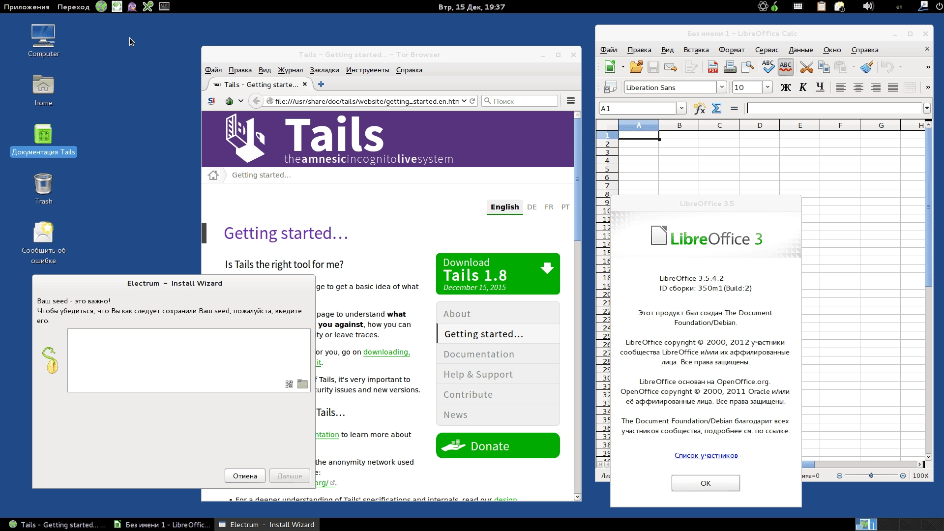Toggle Bold (Ж) formatting in Calc
Image resolution: width=944 pixels, height=531 pixels.
(x=786, y=88)
